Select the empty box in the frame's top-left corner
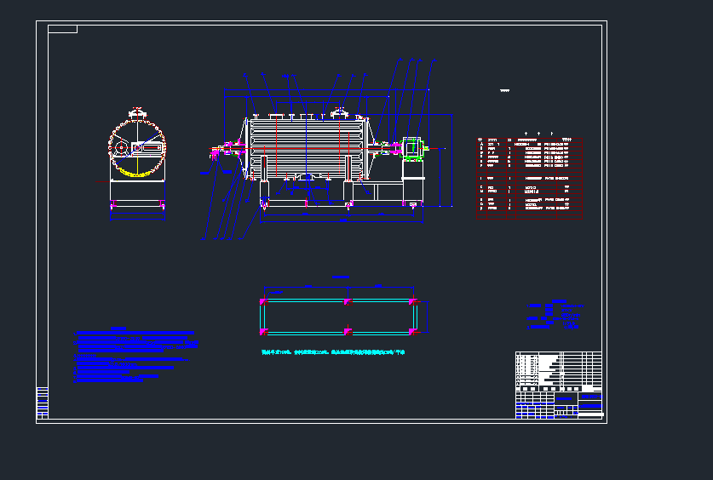Screen dimensions: 713x480 62,30
